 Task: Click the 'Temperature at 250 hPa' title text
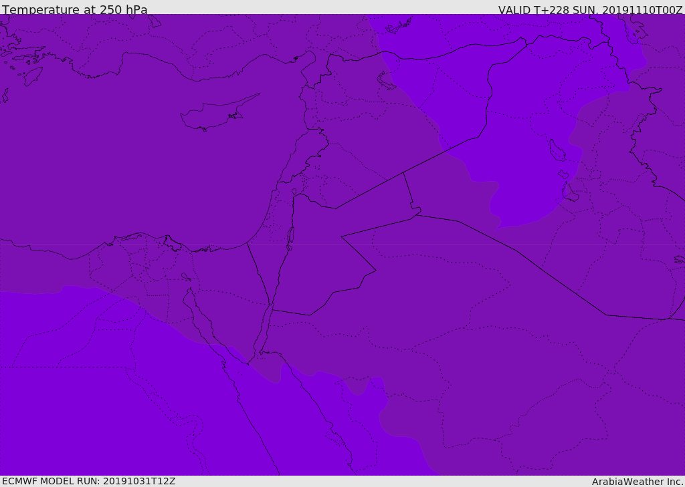click(x=75, y=9)
